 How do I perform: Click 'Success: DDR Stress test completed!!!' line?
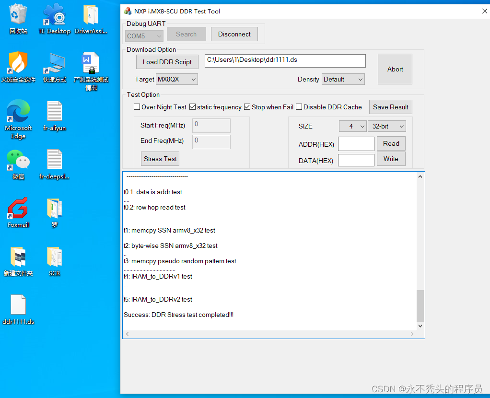(x=178, y=315)
